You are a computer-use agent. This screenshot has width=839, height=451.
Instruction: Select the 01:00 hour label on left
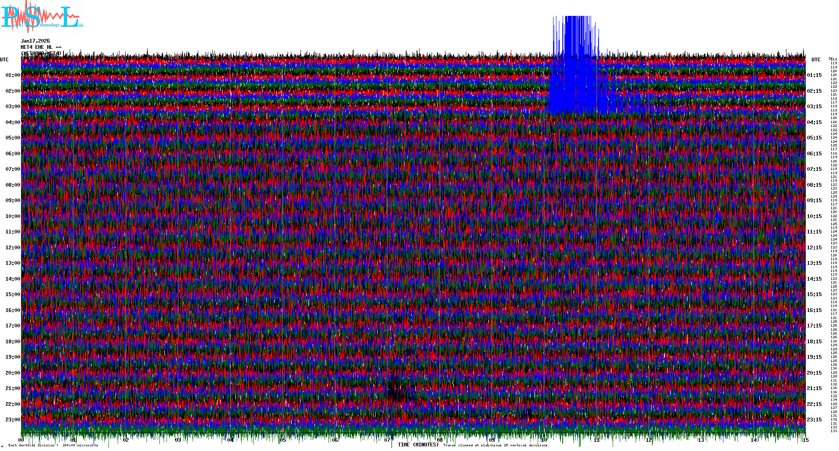(13, 75)
